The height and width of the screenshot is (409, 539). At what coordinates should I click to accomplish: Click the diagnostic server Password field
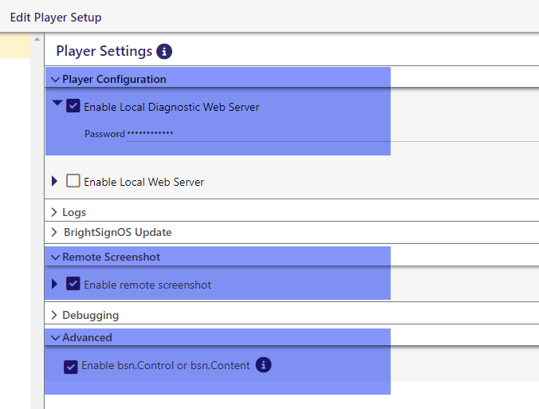click(x=319, y=133)
